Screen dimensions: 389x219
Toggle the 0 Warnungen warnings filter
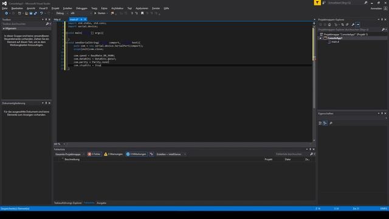click(x=113, y=154)
